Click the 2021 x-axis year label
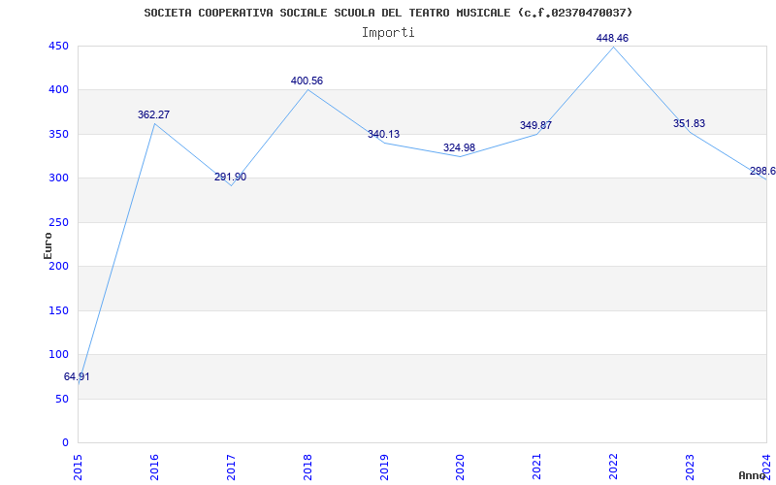The image size is (776, 485). [x=537, y=467]
